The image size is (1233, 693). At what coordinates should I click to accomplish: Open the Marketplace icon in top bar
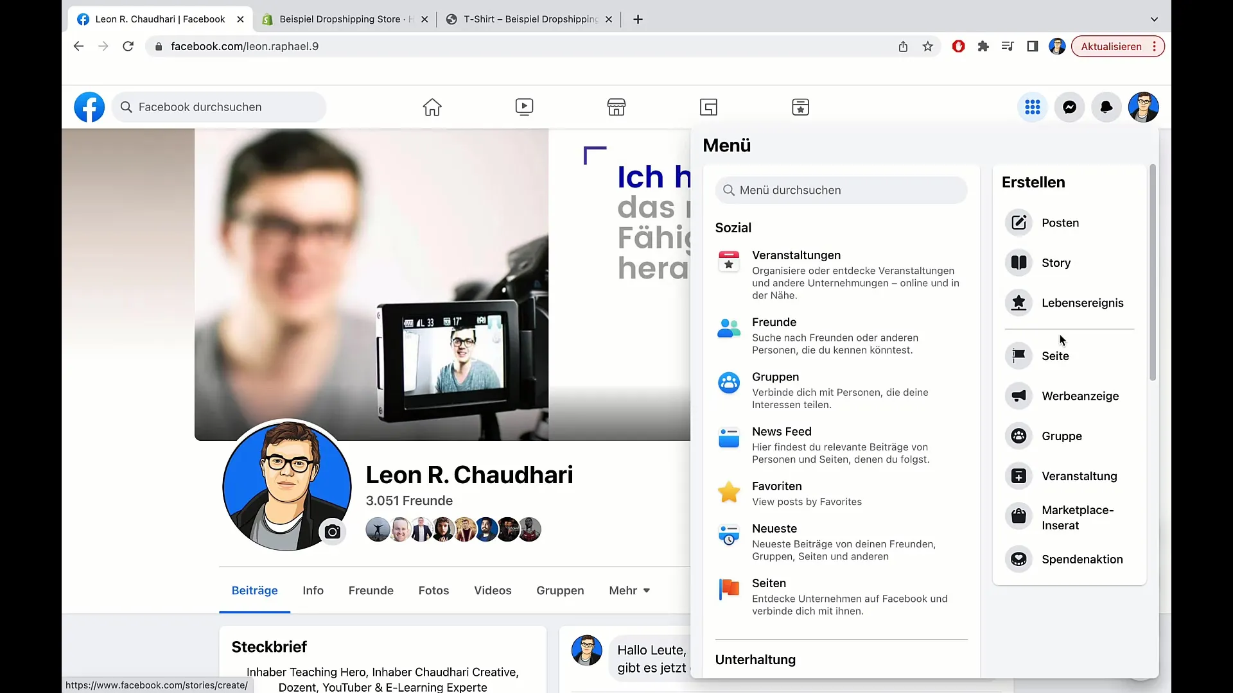pos(616,107)
